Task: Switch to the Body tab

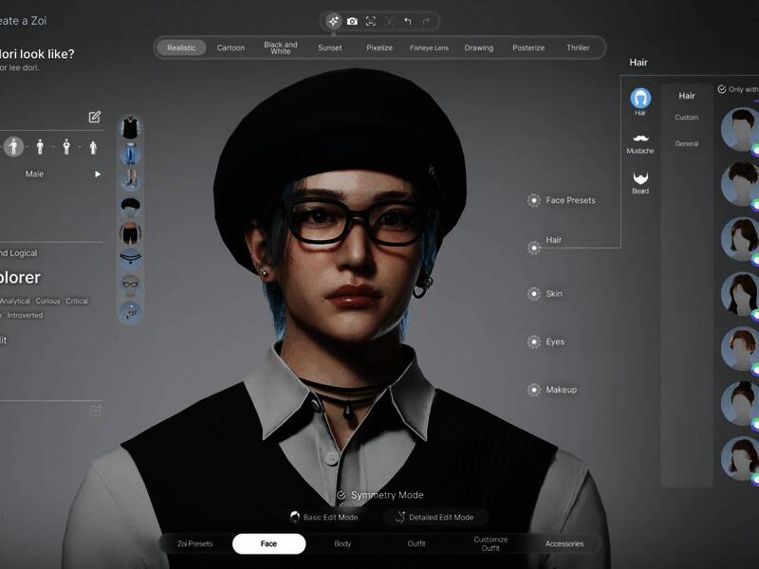Action: 342,543
